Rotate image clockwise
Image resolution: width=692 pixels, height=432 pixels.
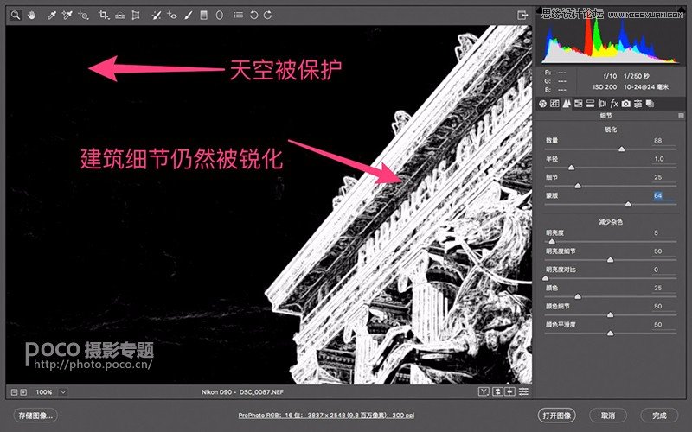[268, 15]
